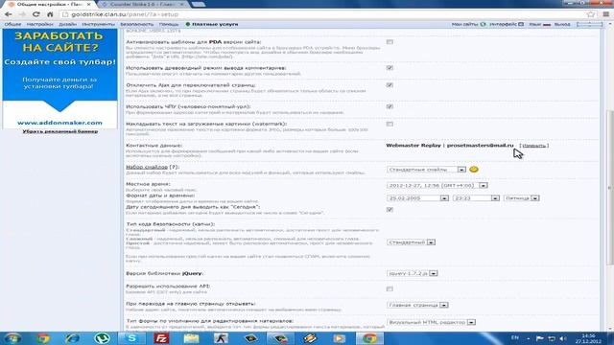Screen dimensions: 614x345
Task: Open Skype from the taskbar
Action: click(132, 338)
